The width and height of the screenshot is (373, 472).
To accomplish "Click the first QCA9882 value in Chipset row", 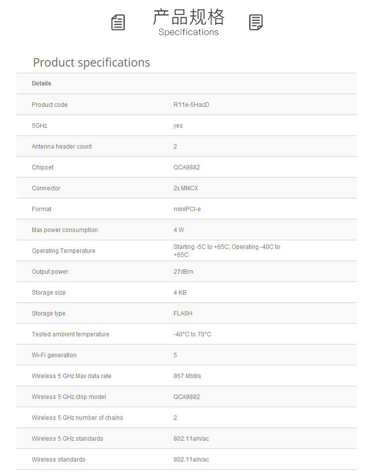I will [x=187, y=167].
